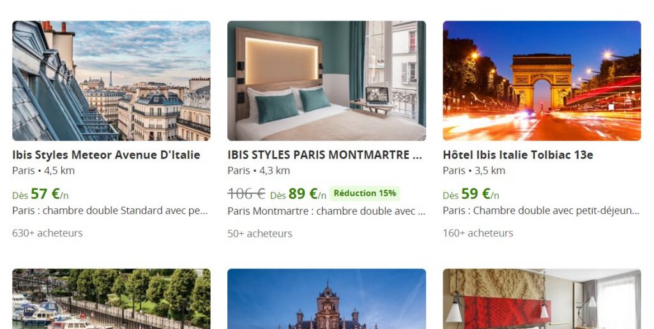Open the marina boats photo thumbnail
Screen dimensions: 654x329
(x=111, y=299)
